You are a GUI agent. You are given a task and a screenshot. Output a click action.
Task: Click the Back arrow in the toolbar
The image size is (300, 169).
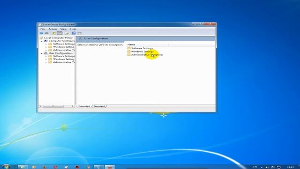click(41, 33)
